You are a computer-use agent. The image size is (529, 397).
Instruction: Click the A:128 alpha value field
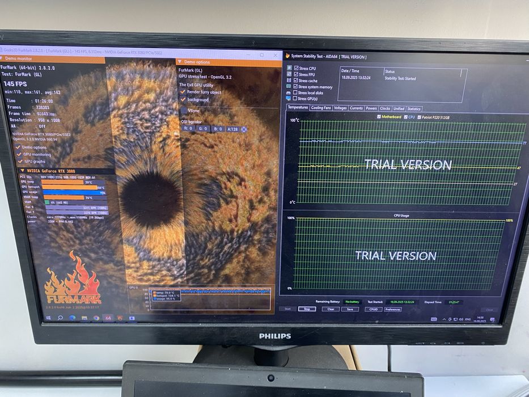point(232,129)
